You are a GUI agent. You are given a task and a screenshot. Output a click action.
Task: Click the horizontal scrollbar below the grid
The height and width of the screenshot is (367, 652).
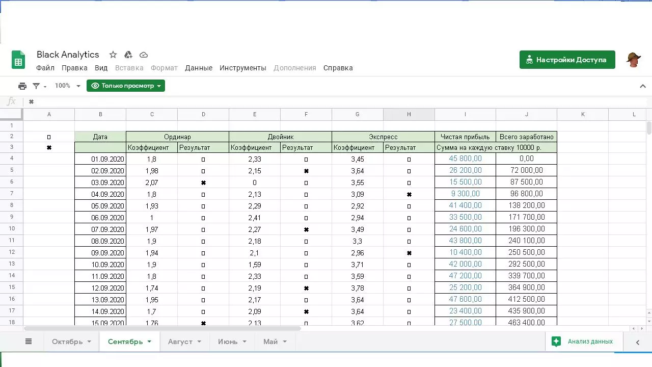(x=162, y=328)
